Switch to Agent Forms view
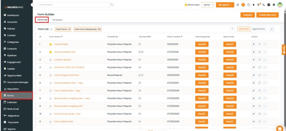This screenshot has height=131, width=286. pyautogui.click(x=258, y=29)
